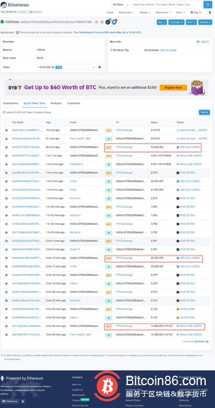Screen dimensions: 215x408
Task: Click the heart watchlist icon in More Info
Action: [x=198, y=42]
